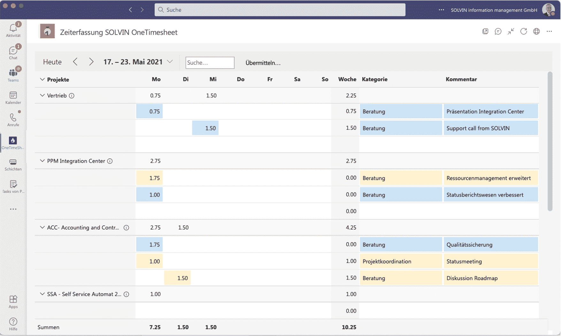Image resolution: width=561 pixels, height=336 pixels.
Task: Open the website globe icon
Action: click(536, 31)
